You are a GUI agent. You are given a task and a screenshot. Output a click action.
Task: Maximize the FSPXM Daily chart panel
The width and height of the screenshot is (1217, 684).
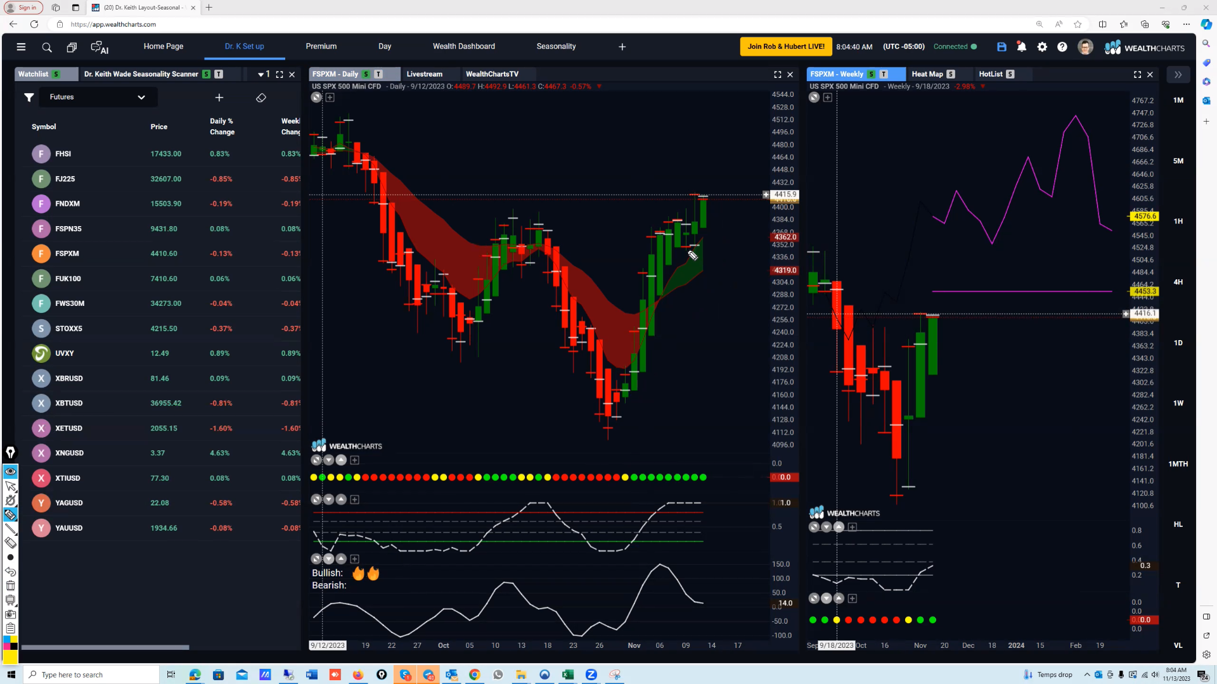pyautogui.click(x=778, y=75)
